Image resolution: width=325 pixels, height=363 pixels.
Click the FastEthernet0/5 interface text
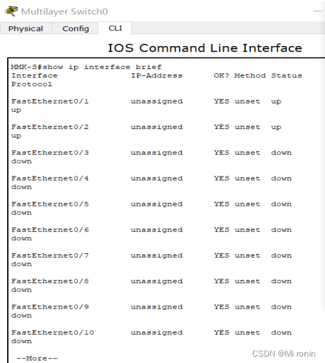click(x=50, y=204)
